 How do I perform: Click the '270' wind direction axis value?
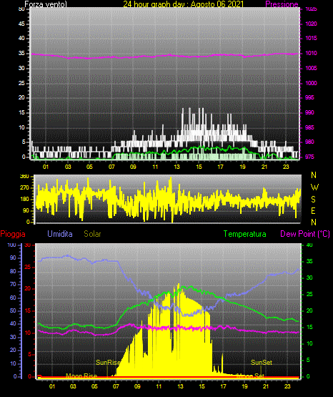click(x=24, y=188)
